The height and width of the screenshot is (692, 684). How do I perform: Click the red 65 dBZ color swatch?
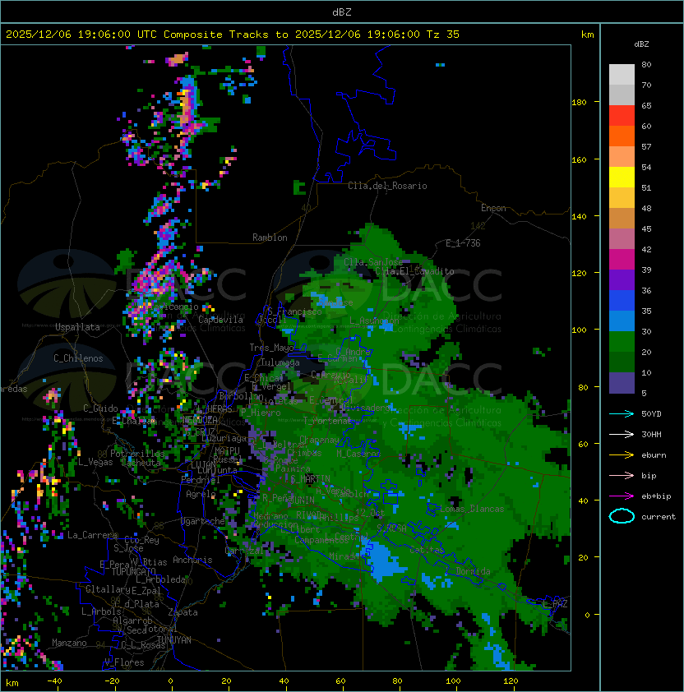click(x=622, y=115)
